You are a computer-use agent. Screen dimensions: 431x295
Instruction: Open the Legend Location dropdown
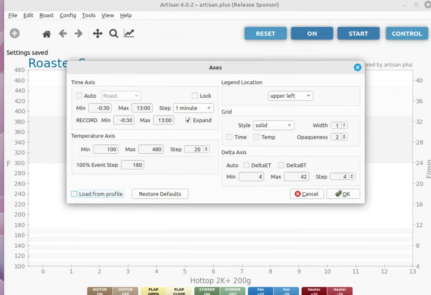(290, 96)
